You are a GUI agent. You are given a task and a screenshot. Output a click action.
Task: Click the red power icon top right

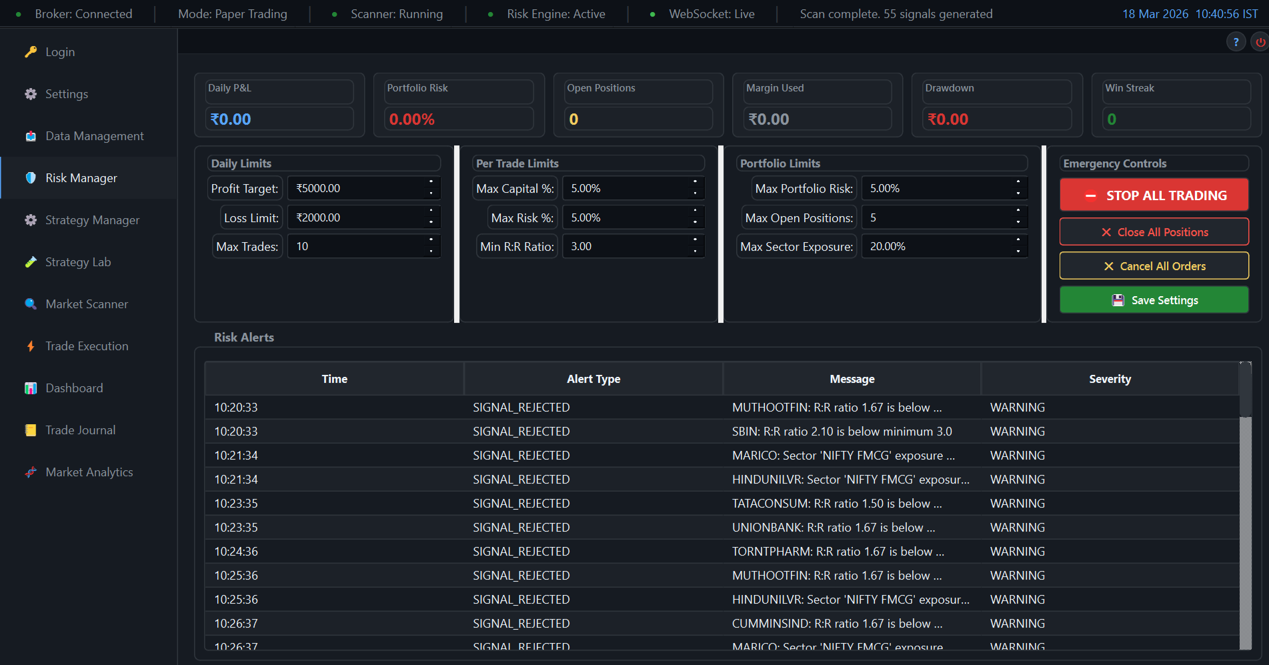(1261, 41)
